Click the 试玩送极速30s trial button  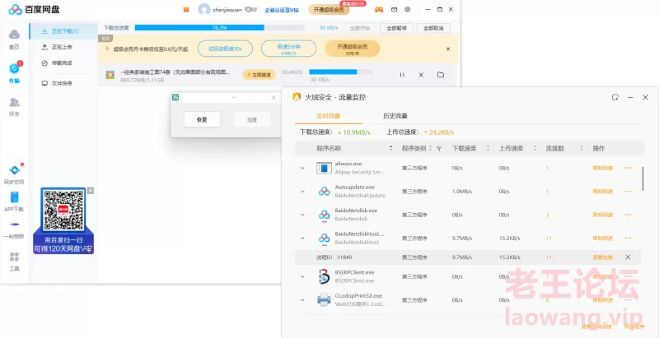pyautogui.click(x=225, y=49)
